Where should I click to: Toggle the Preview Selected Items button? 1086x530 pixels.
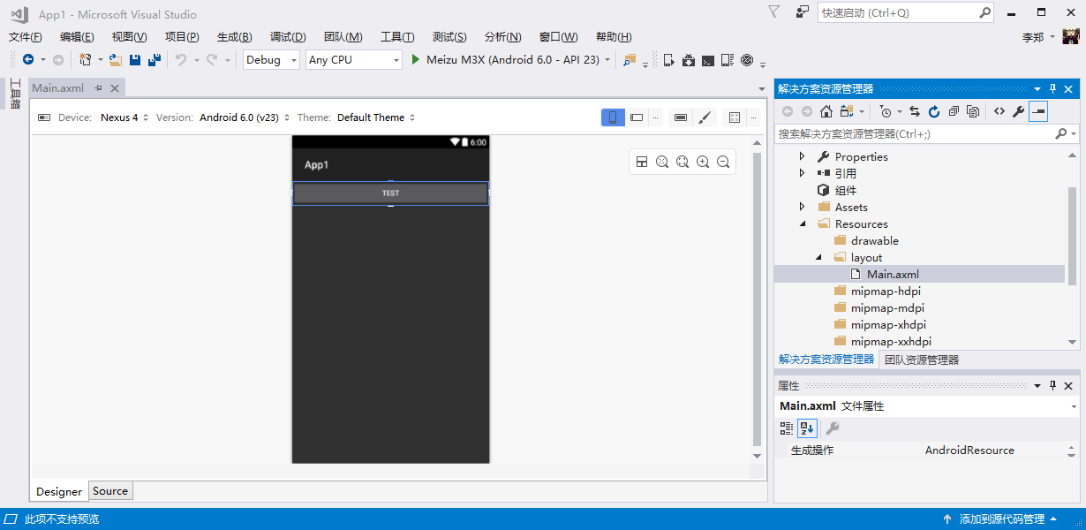[x=1038, y=111]
